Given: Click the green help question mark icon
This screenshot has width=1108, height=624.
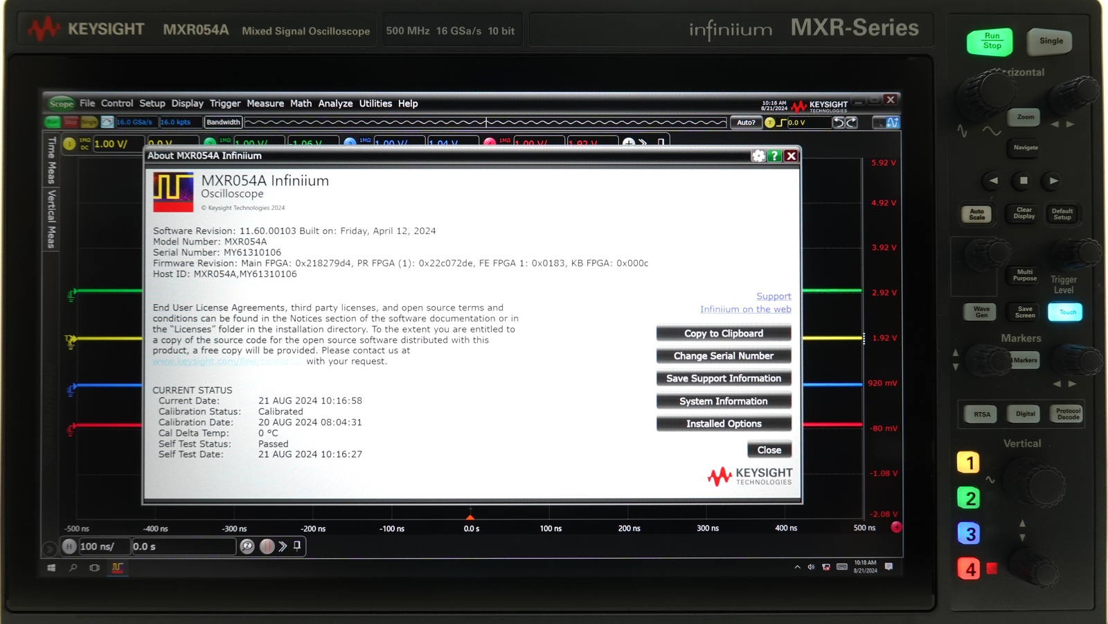Looking at the screenshot, I should 775,156.
